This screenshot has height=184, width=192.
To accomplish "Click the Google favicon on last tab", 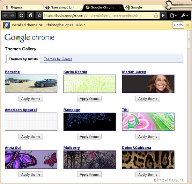I will [x=127, y=7].
